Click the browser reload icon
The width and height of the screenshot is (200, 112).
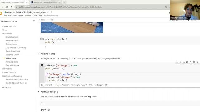[7, 7]
